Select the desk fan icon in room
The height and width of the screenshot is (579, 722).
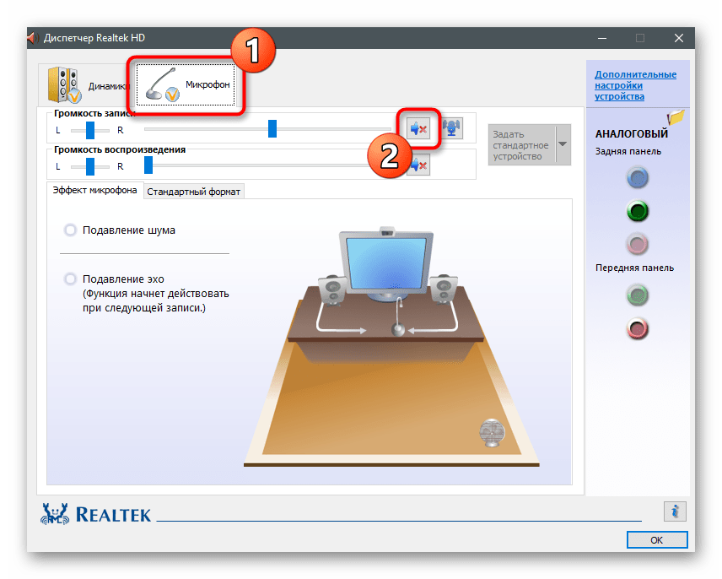click(492, 432)
